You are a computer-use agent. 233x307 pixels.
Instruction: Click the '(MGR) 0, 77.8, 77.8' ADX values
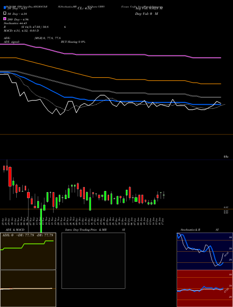pos(48,38)
